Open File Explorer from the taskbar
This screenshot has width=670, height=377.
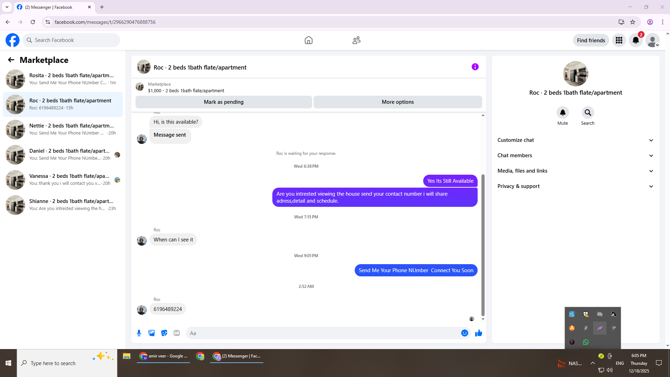(126, 356)
